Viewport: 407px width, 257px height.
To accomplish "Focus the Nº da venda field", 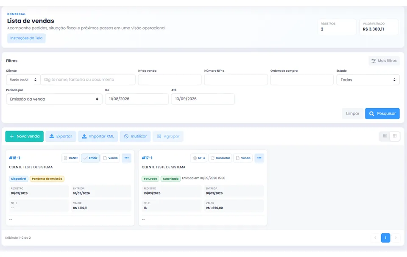I will [x=170, y=80].
